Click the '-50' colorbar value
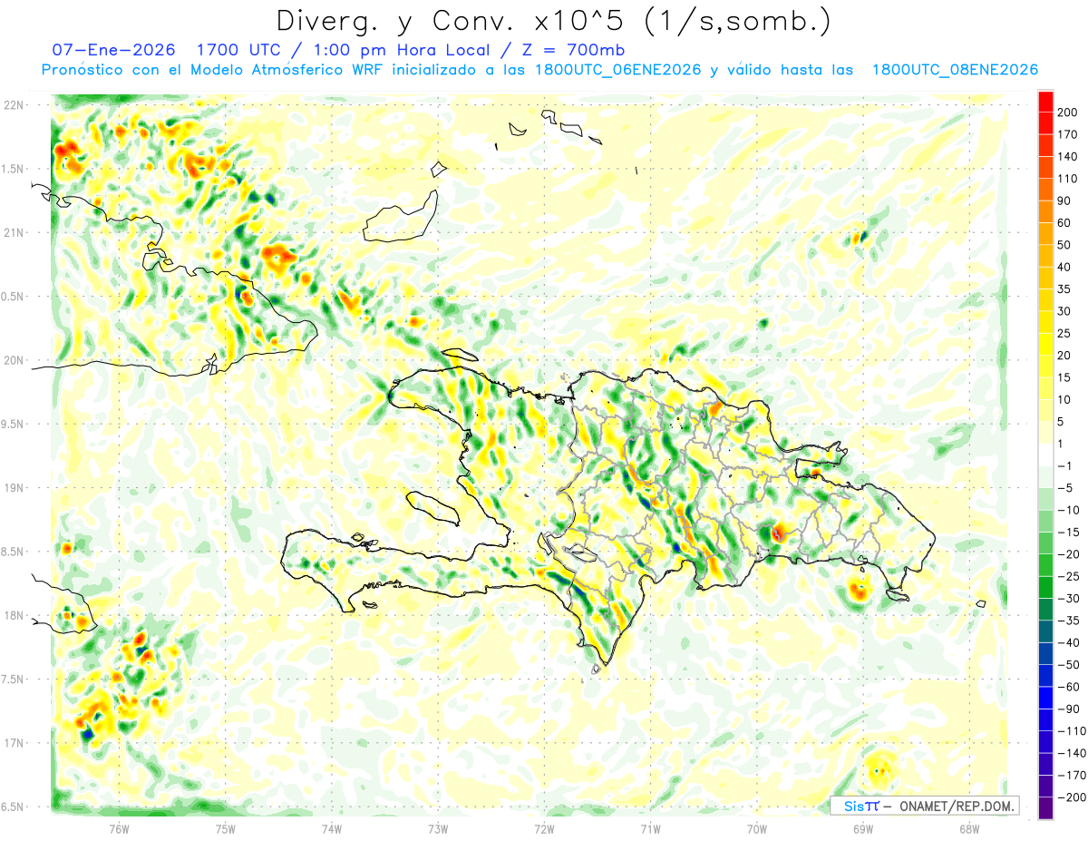This screenshot has width=1088, height=841. [x=1068, y=665]
